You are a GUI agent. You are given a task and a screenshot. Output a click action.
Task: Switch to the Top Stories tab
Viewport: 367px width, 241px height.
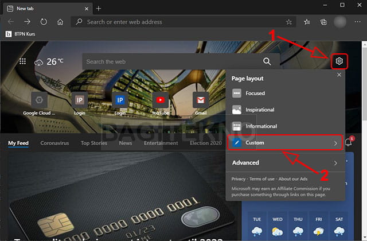pos(94,143)
